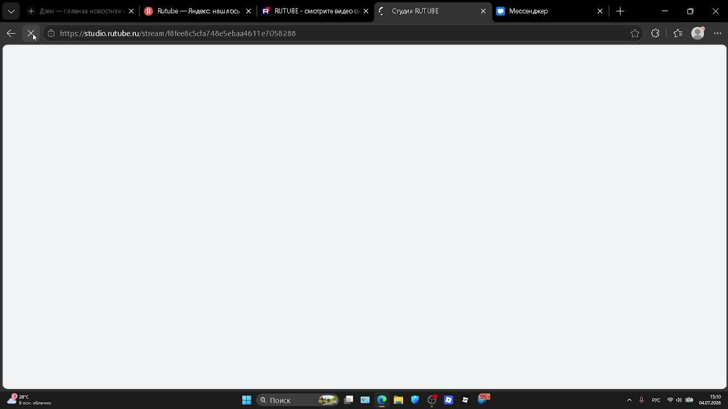Stop loading the page
The image size is (728, 409).
click(31, 34)
